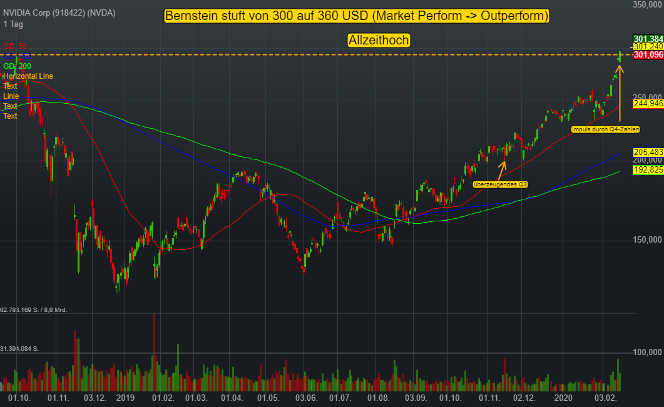This screenshot has width=664, height=407.
Task: Select the 01.03. date axis label
Action: click(x=196, y=398)
